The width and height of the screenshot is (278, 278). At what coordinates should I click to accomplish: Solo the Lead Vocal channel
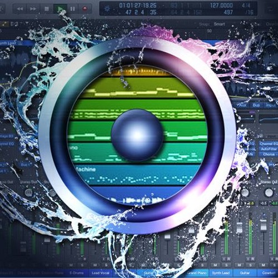coord(106,265)
